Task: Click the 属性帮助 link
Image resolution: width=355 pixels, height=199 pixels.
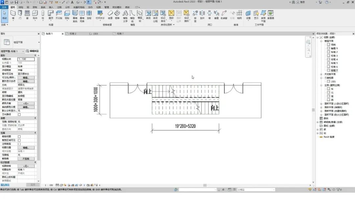Action: tap(5, 185)
